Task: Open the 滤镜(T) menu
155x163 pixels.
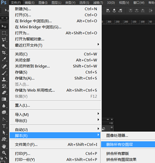Action: [x=98, y=2]
